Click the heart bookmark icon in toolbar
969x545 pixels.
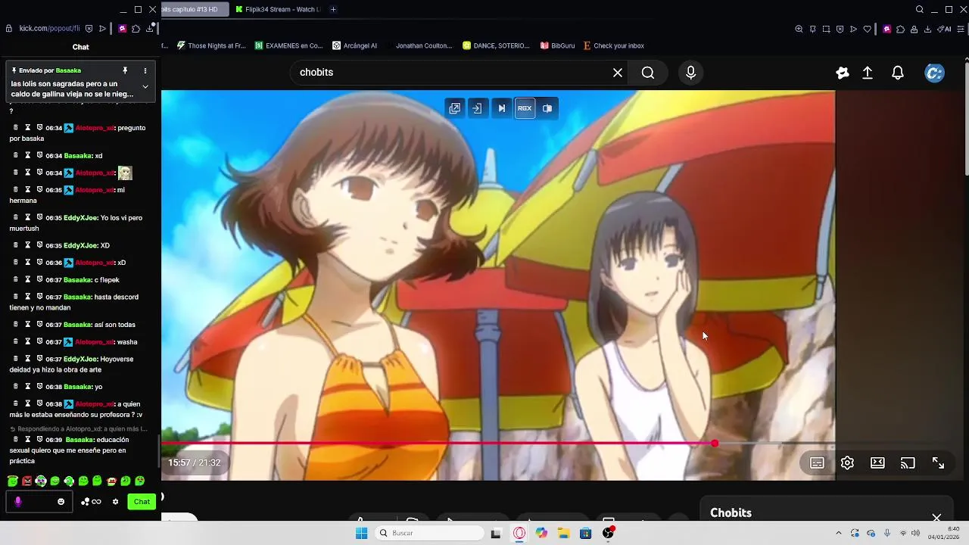(x=867, y=29)
